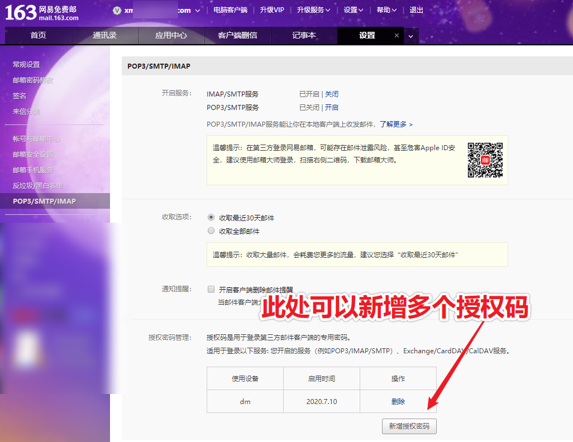
Task: Click 删除 for the dm device
Action: click(x=398, y=401)
